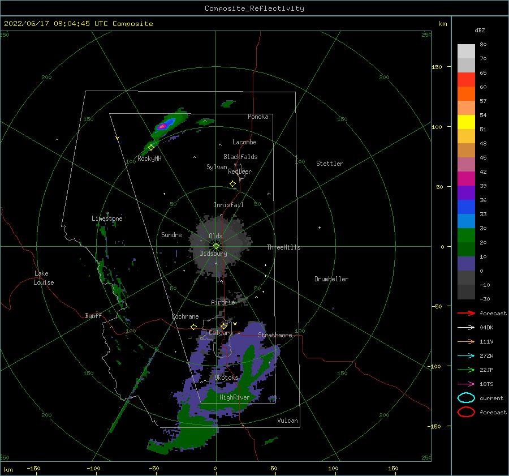Click the Innisfail label

click(228, 205)
